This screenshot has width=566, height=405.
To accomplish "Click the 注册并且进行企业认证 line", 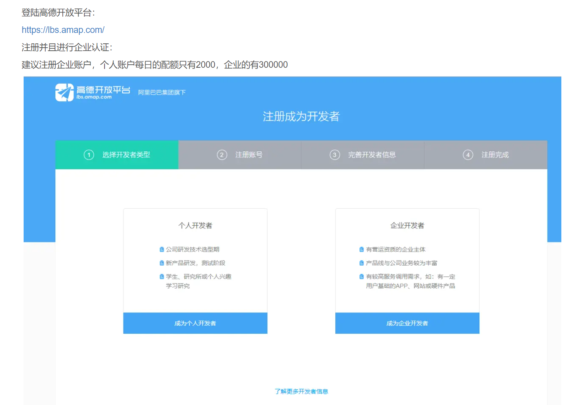I will pos(67,47).
